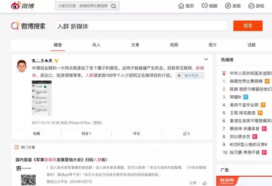
Task: Click hot badge beside 王菊 排名剧透
Action: 260,113
